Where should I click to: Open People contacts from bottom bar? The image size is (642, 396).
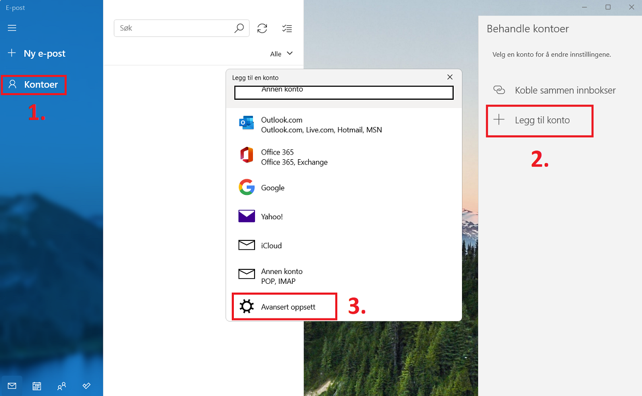point(62,386)
